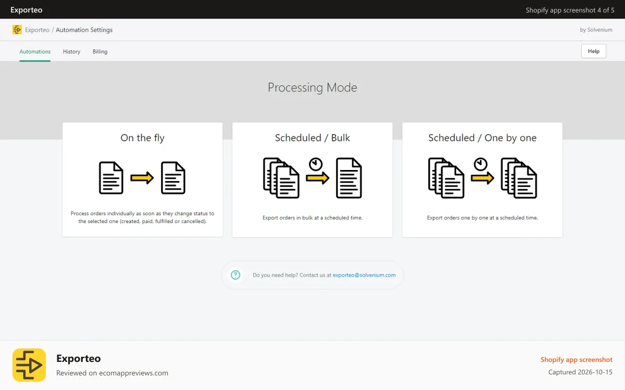Email exporteo@solvenium.com support link
Screen dimensions: 625x390
[364, 275]
